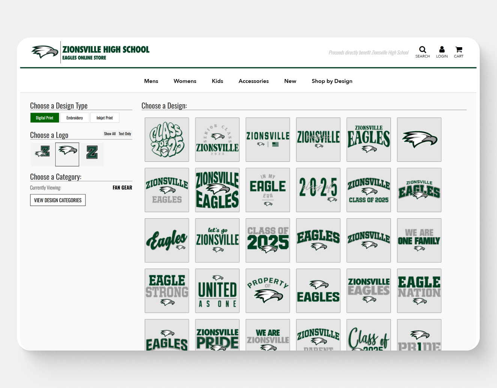
Task: Select Zionsville script overlay design
Action: click(x=318, y=140)
